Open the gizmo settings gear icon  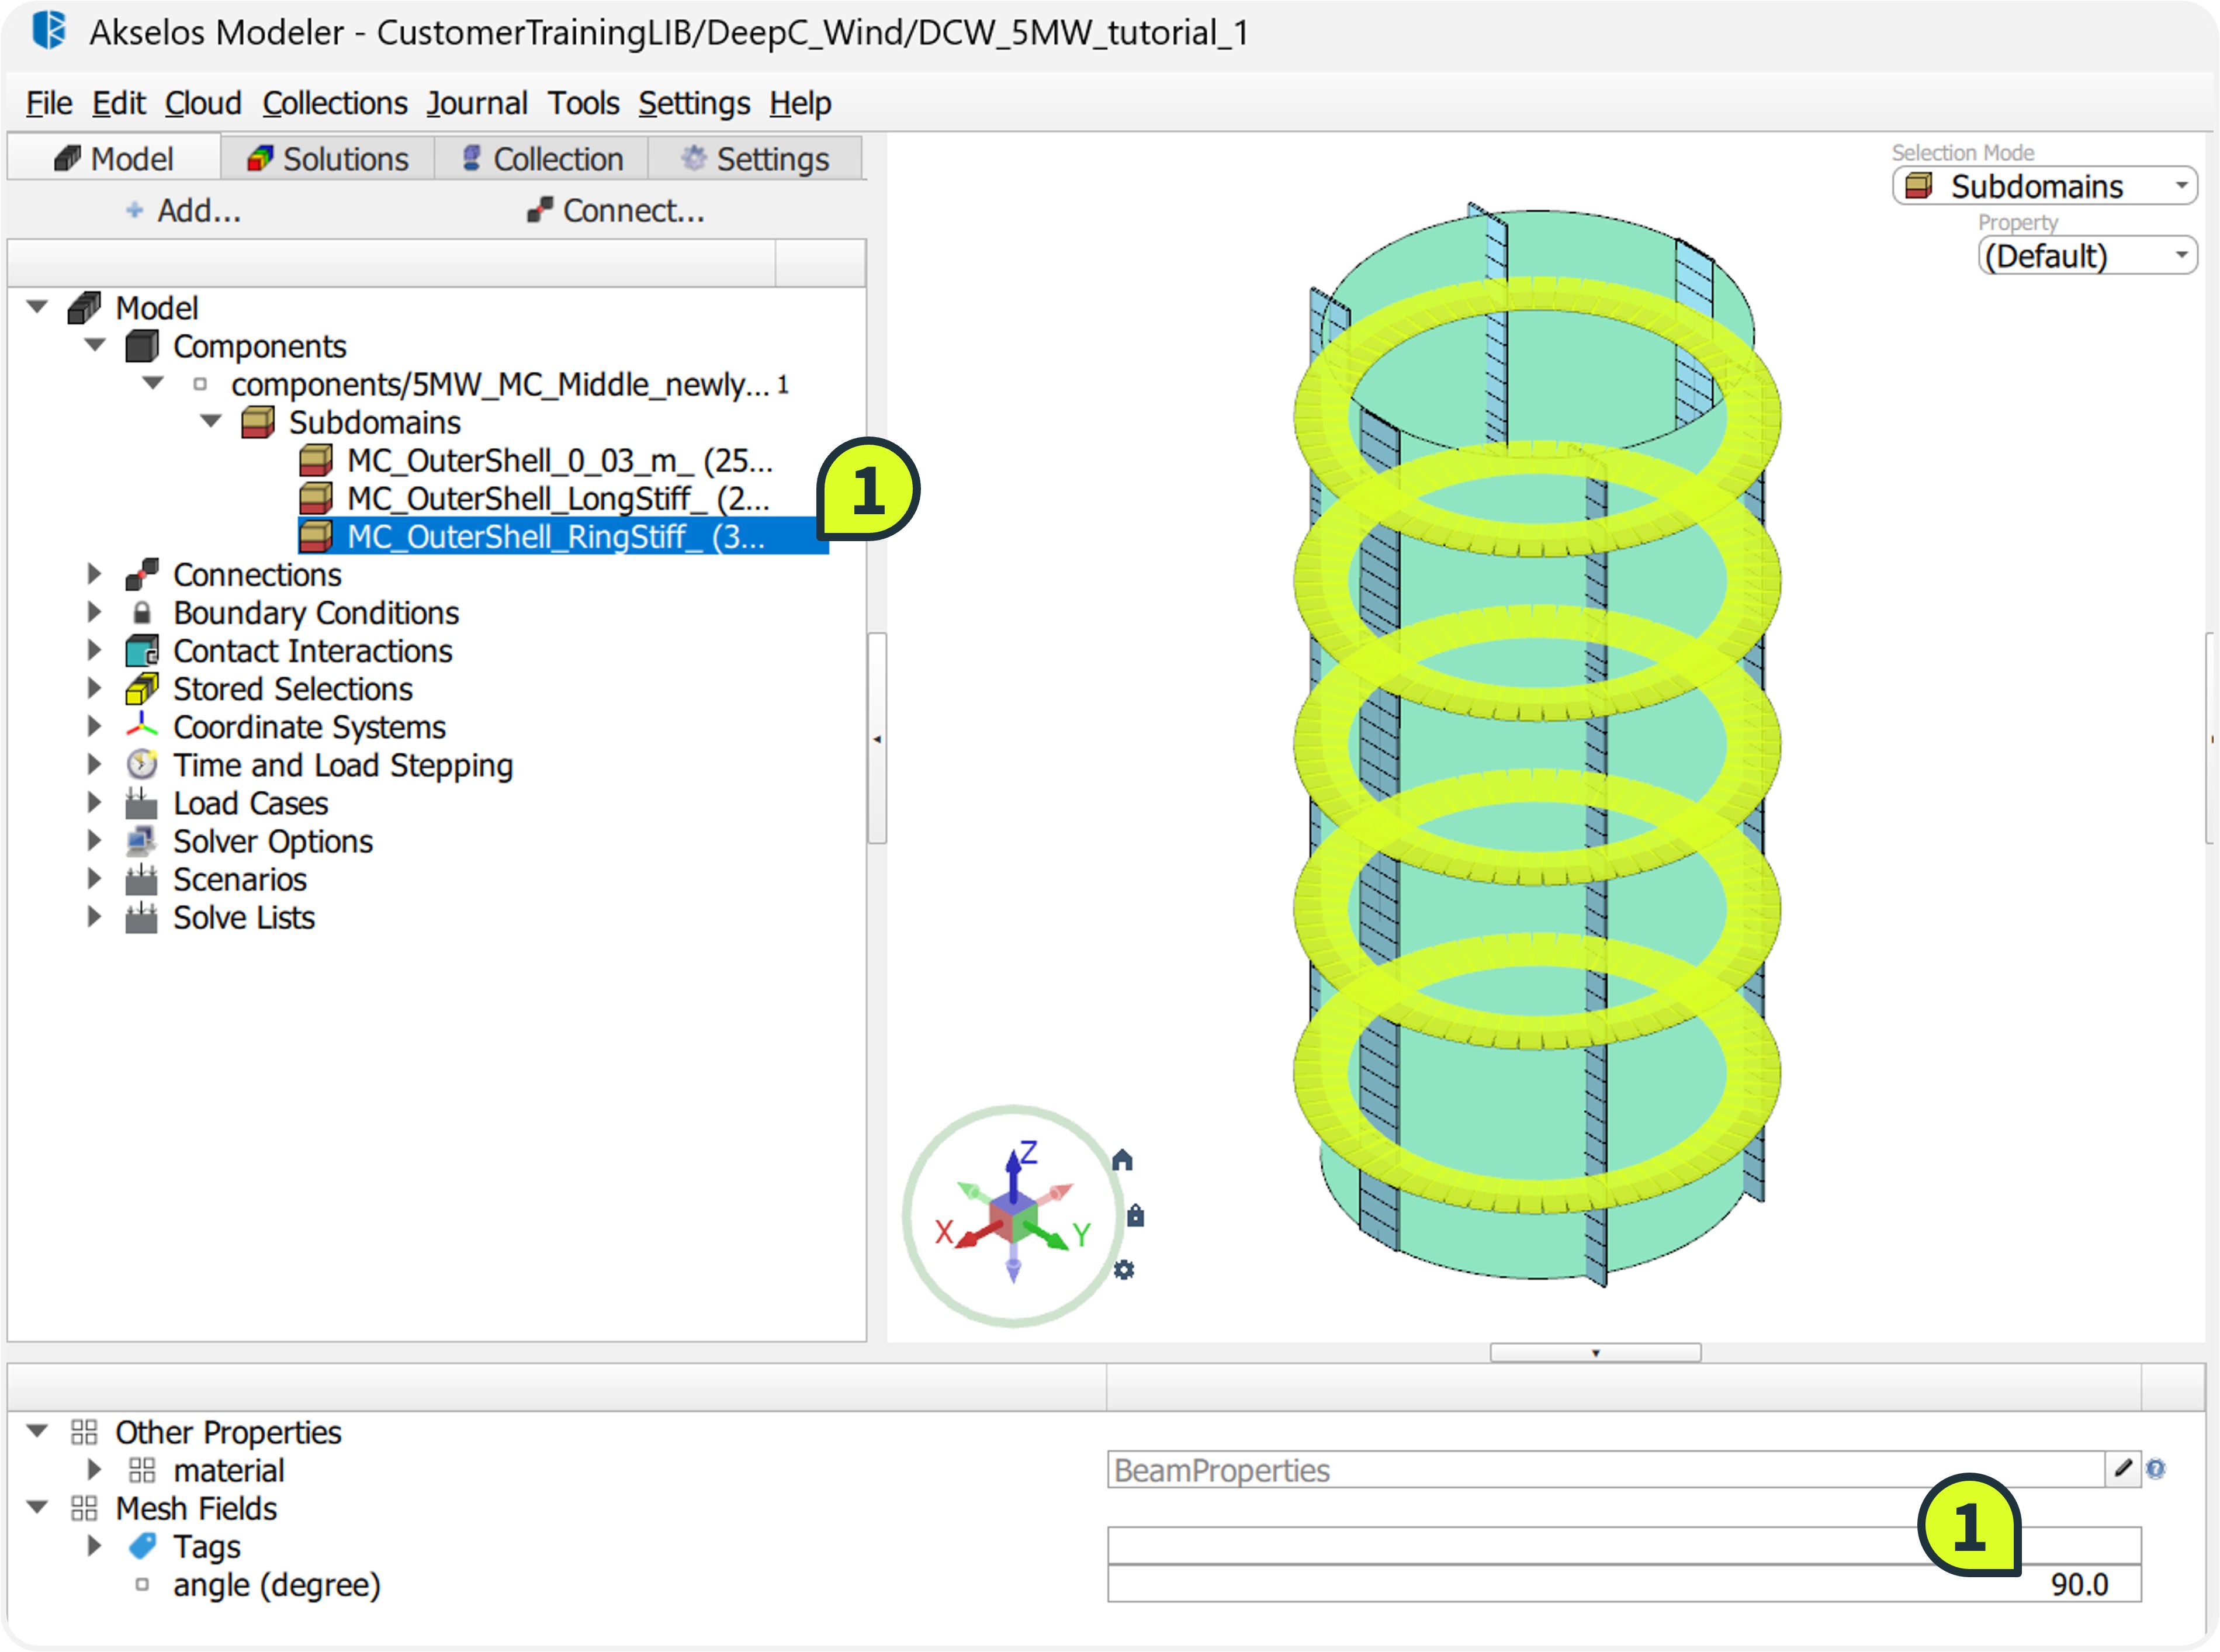point(1124,1270)
